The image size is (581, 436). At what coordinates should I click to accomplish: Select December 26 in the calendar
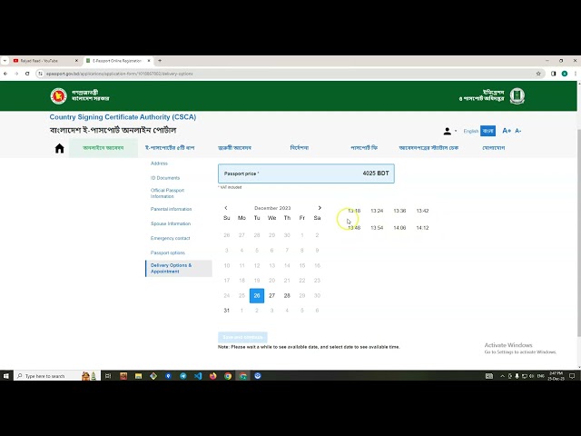(257, 295)
